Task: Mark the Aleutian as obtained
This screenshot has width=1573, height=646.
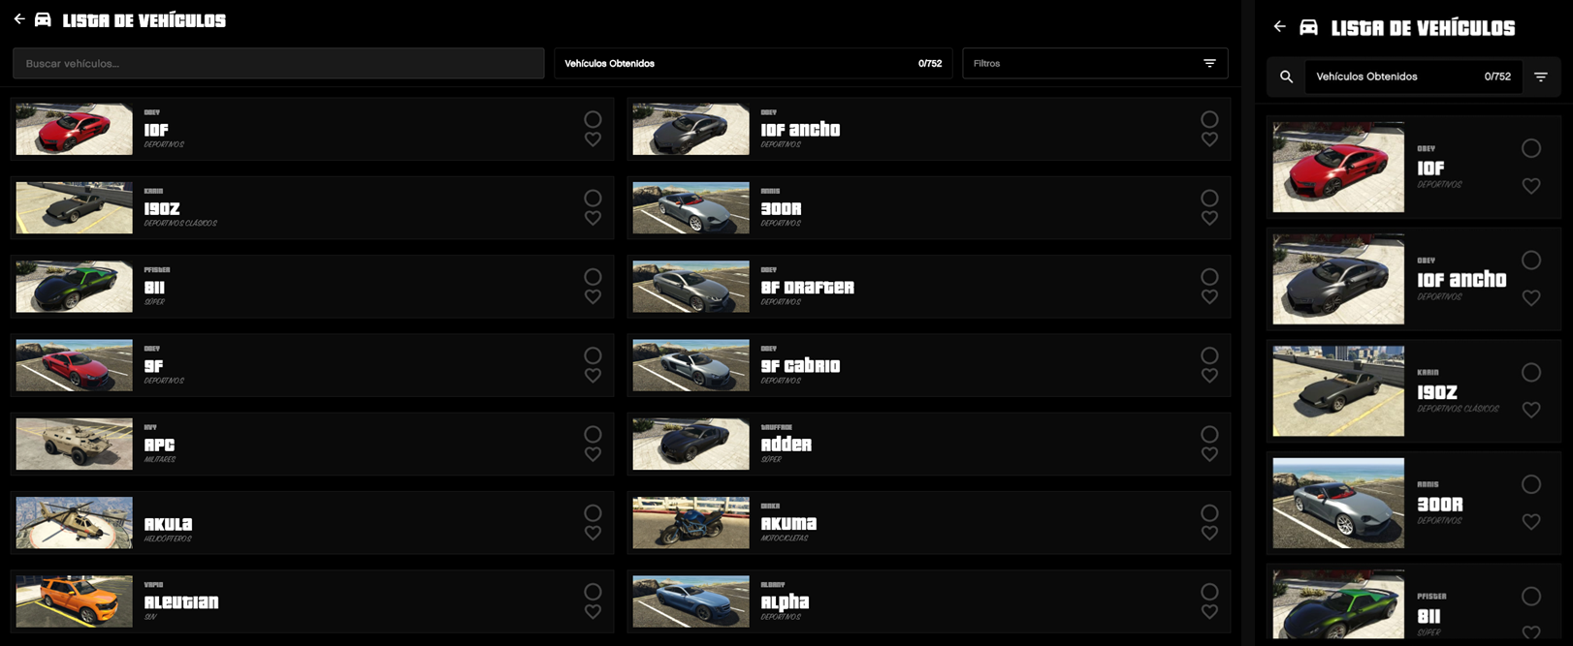Action: [593, 592]
